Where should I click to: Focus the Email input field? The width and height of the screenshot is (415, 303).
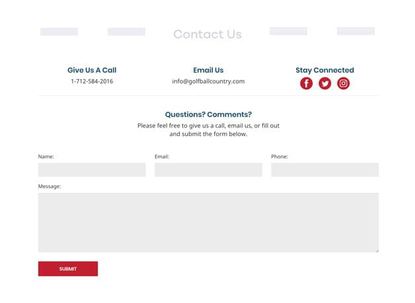tap(208, 170)
